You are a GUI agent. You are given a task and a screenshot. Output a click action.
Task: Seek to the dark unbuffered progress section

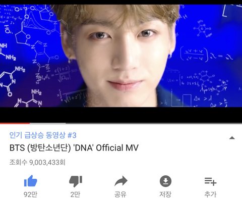pos(154,123)
